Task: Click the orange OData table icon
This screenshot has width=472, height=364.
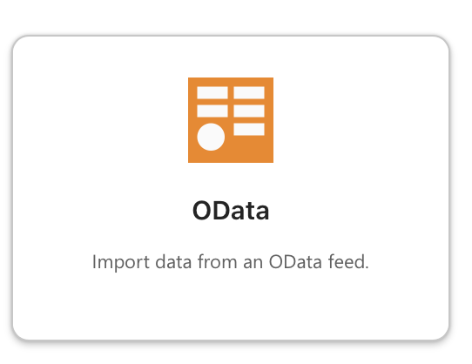Action: pos(231,120)
